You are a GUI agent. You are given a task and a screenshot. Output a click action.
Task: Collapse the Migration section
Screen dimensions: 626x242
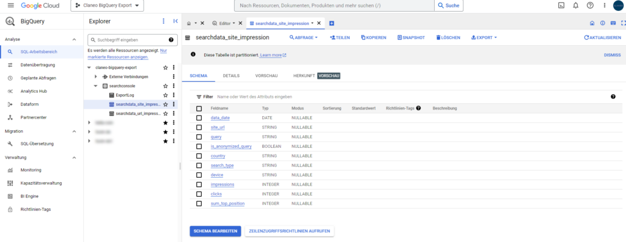(74, 131)
